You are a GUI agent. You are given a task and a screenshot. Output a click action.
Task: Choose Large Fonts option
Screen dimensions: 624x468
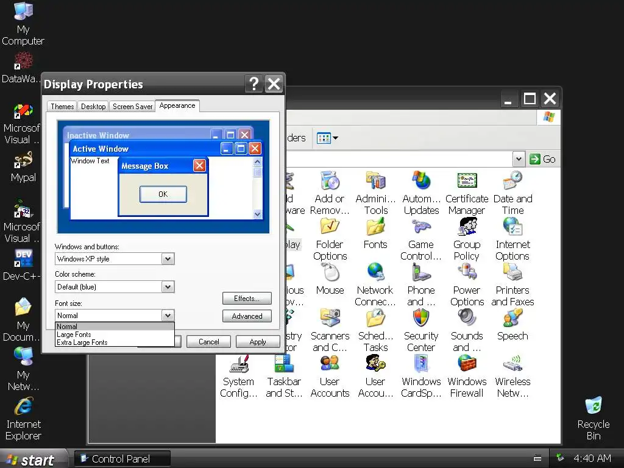[115, 335]
